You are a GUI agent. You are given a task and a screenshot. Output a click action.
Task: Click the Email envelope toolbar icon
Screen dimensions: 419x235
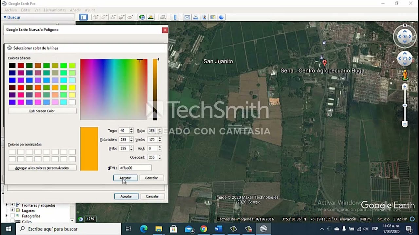[x=187, y=17]
